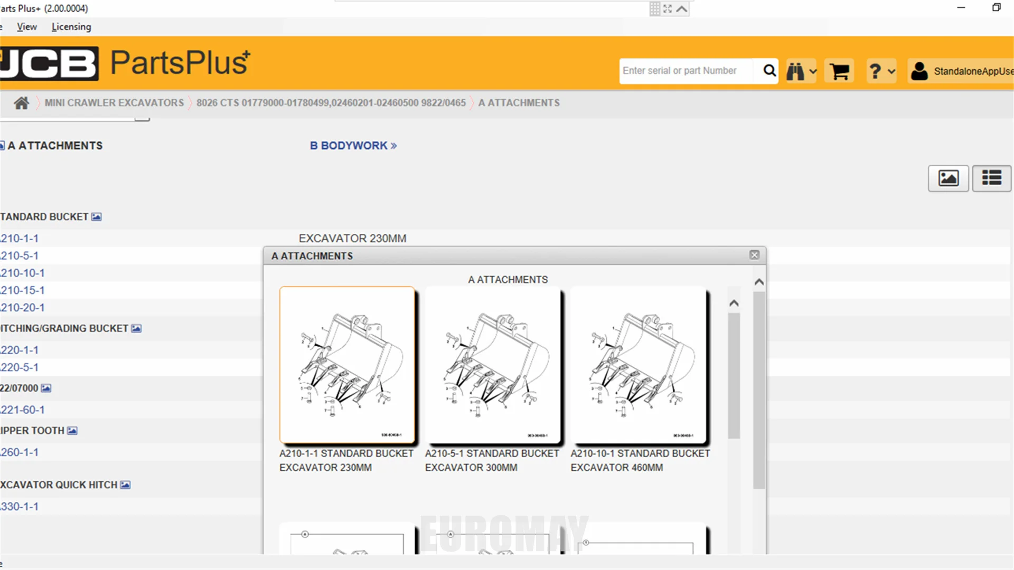Open the StandaloneAppUser account menu
Screen dimensions: 1014x570
961,71
